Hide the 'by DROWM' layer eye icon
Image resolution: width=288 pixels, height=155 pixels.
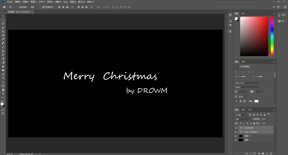point(236,128)
